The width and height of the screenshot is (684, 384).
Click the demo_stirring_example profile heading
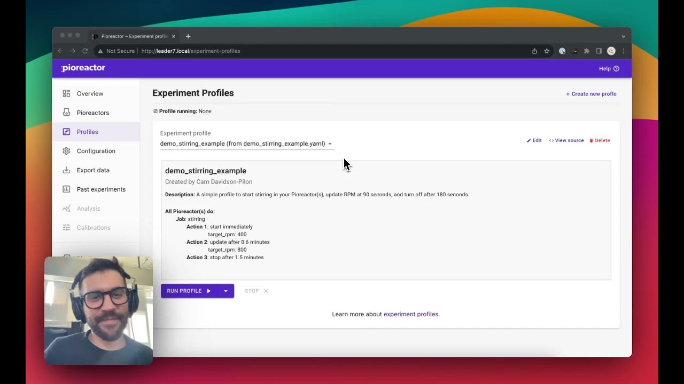point(206,171)
